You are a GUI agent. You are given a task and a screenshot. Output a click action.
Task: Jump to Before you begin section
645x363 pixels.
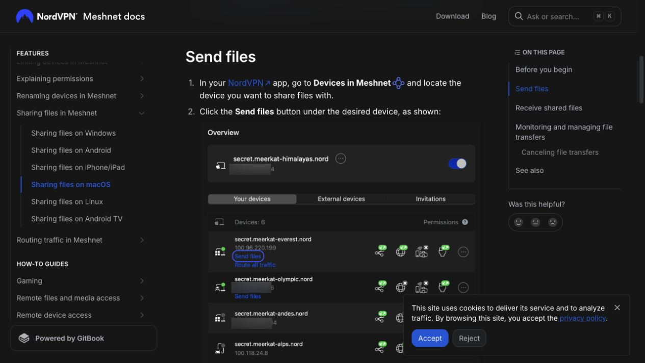click(x=544, y=70)
